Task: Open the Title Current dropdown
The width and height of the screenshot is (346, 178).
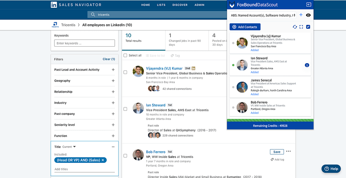Action: [x=69, y=147]
